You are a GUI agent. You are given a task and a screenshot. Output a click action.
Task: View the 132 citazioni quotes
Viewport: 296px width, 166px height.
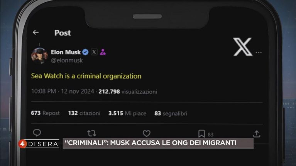point(84,113)
